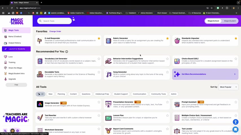241x135 pixels.
Task: Click the Standards Unpacker apple icon
Action: click(x=177, y=40)
